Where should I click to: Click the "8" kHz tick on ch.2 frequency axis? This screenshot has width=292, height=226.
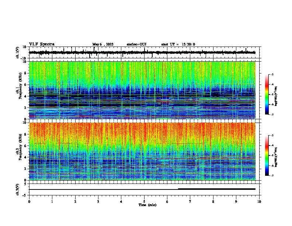(25, 134)
